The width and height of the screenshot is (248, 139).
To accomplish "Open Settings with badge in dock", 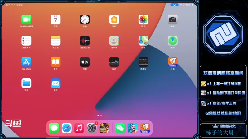I will coord(92,128).
